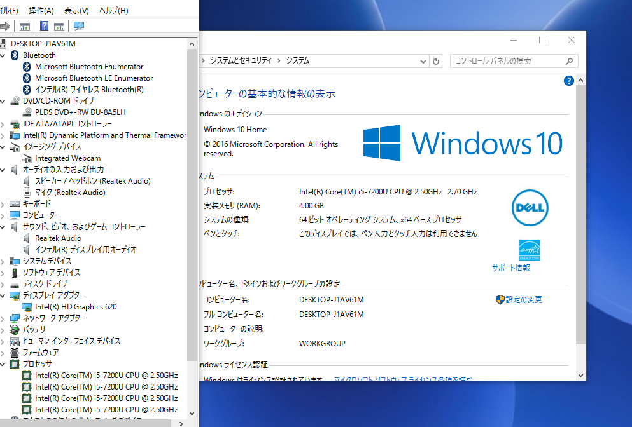
Task: Click Device Manager vertical scrollbar up arrow
Action: (x=192, y=44)
